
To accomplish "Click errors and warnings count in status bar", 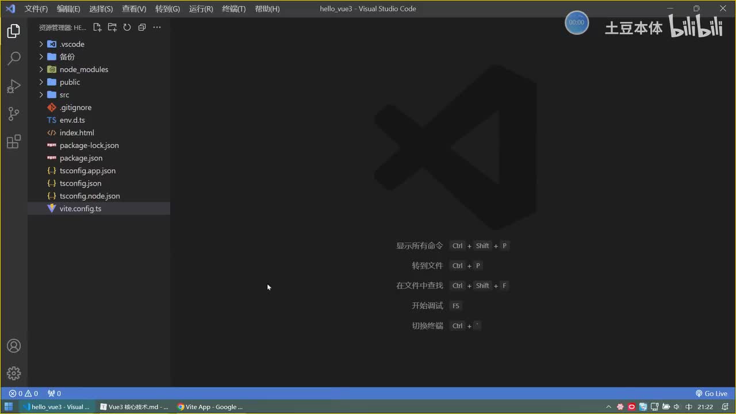I will coord(24,394).
